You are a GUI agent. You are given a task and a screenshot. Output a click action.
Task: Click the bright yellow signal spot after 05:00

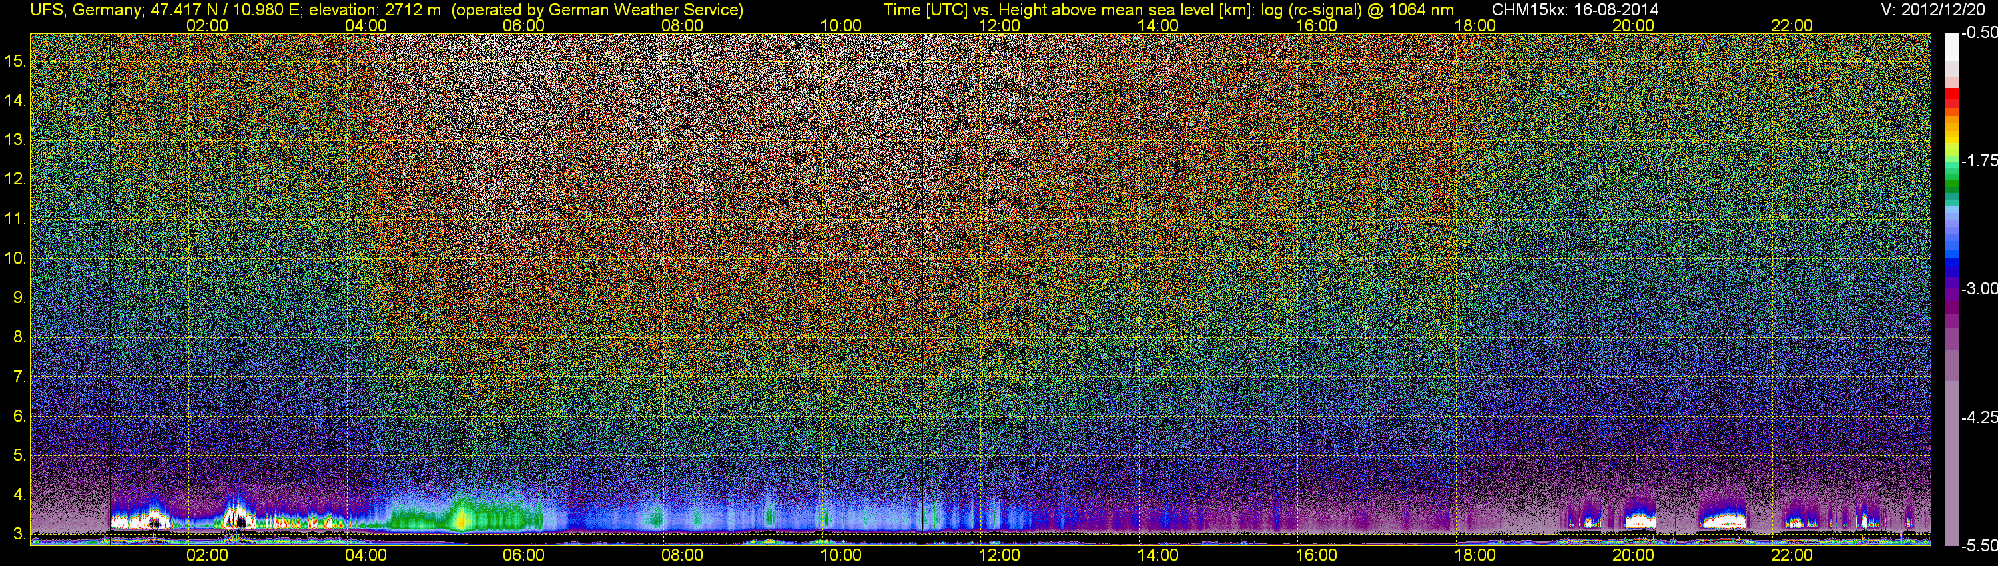pyautogui.click(x=462, y=518)
